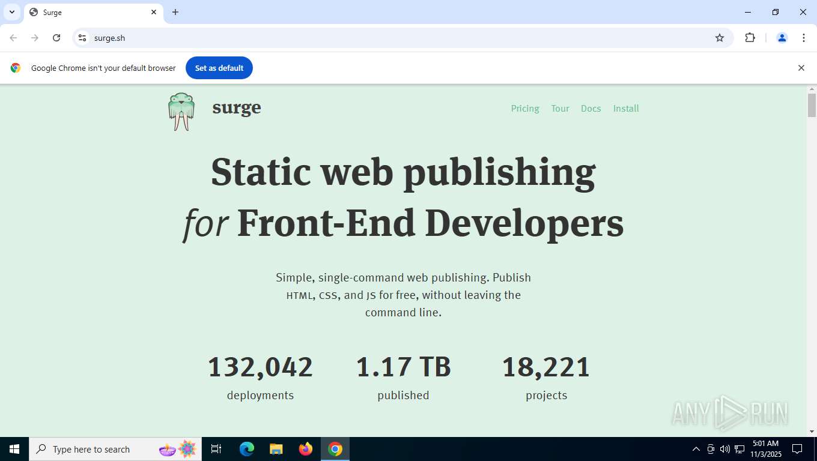Click the surge brand name
This screenshot has width=817, height=461.
[x=237, y=108]
